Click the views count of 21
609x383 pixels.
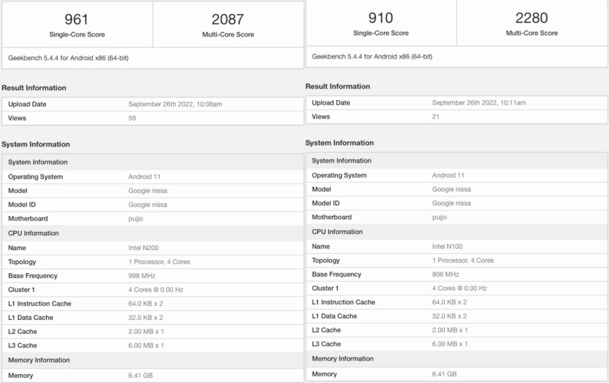(436, 117)
